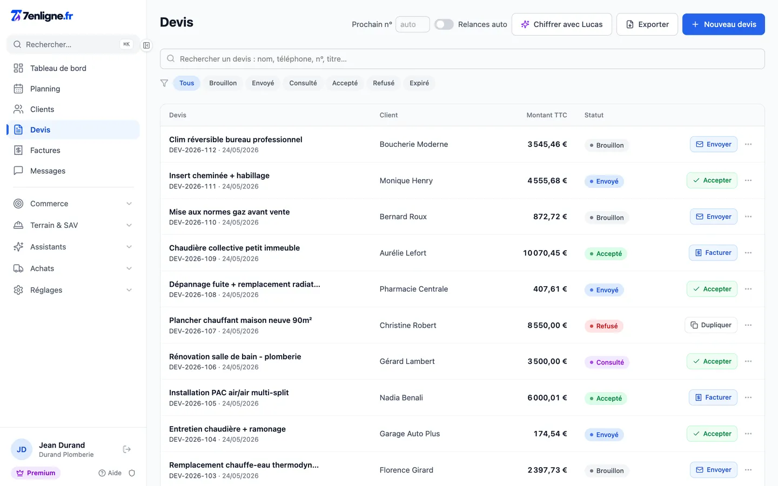Click the sidebar Rechercher search box
The height and width of the screenshot is (486, 778).
(73, 44)
